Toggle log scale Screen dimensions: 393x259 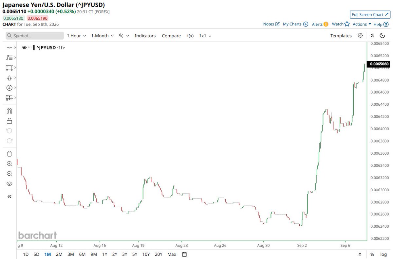(x=383, y=254)
